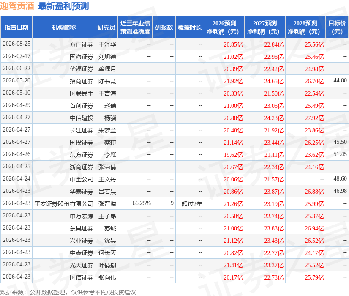
Task: Click analyst name 陈书慧
Action: (x=107, y=81)
